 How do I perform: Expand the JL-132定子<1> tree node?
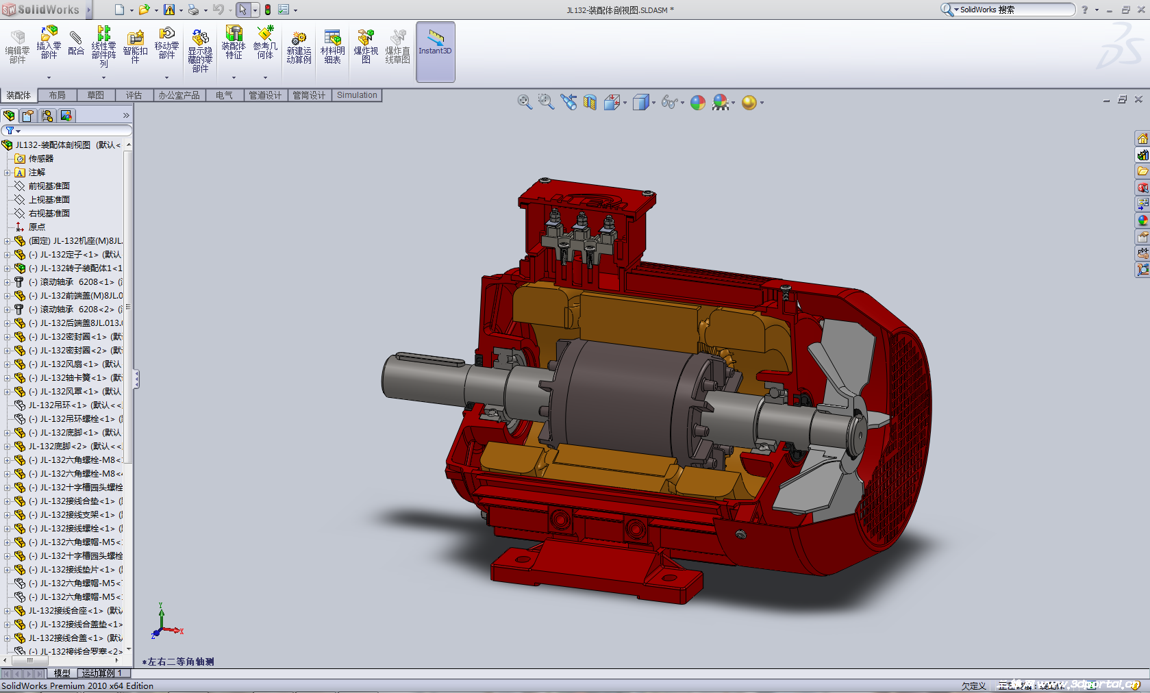[x=7, y=255]
